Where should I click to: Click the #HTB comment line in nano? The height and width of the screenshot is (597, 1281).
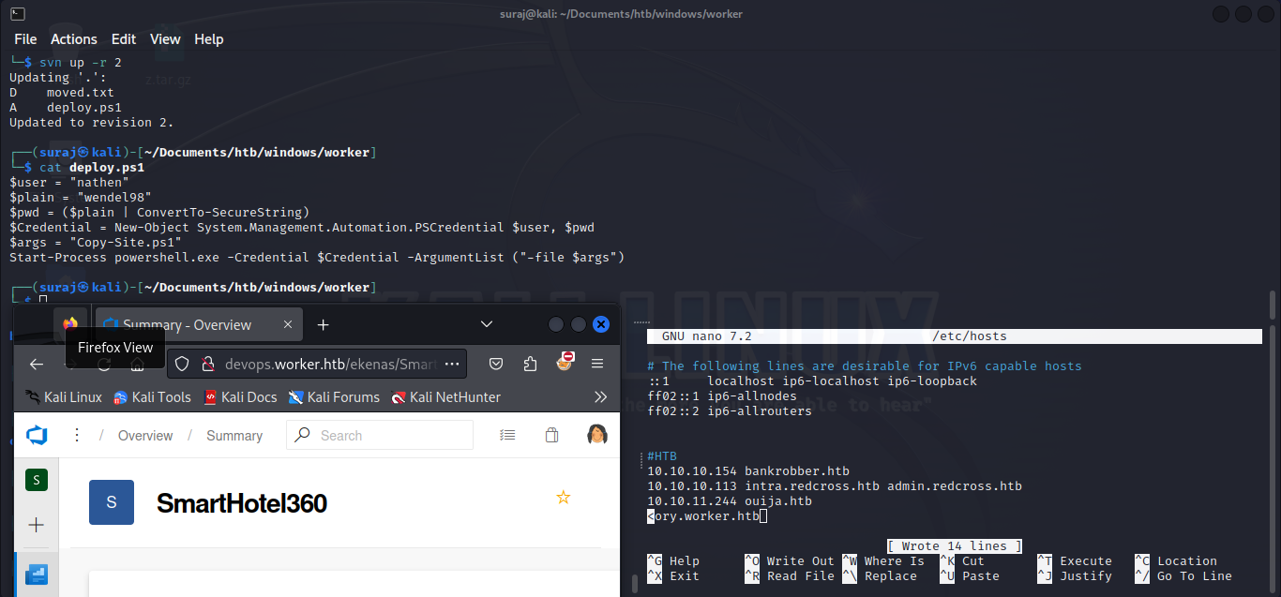(662, 456)
